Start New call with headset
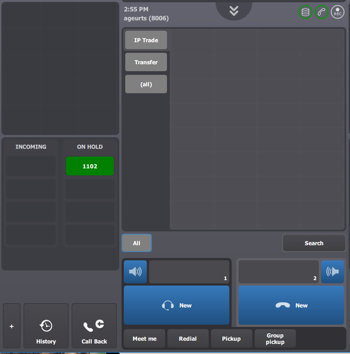Image resolution: width=350 pixels, height=354 pixels. [x=177, y=305]
